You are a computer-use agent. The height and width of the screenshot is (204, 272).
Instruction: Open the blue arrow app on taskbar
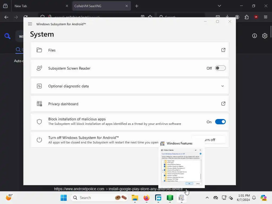(158, 198)
